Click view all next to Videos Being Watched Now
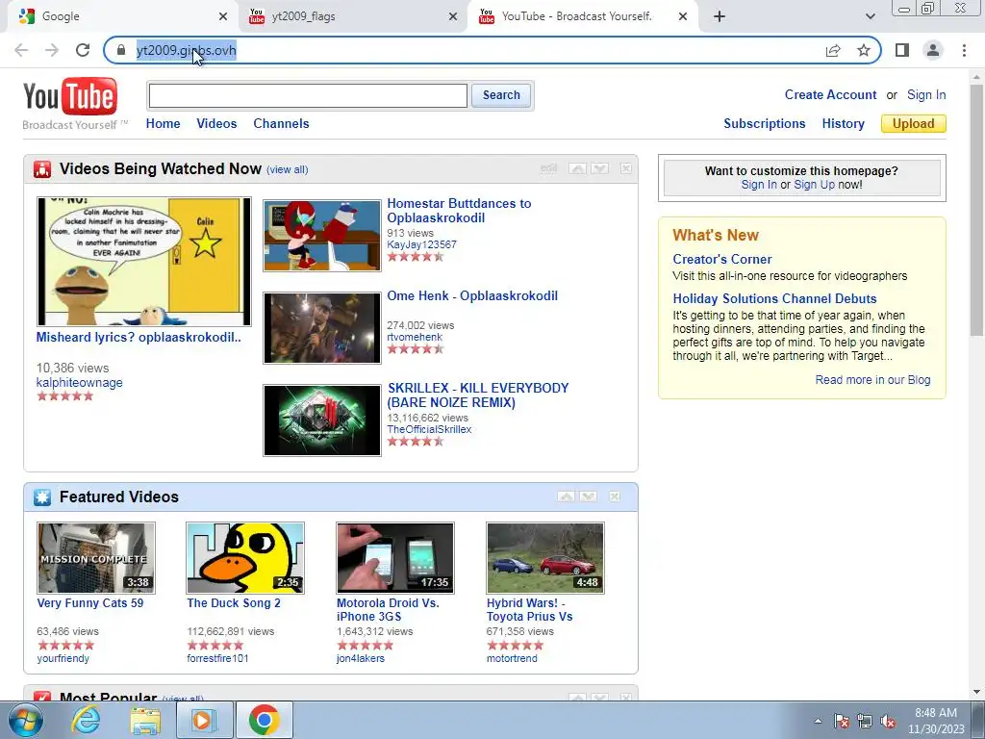Screen dimensions: 985x739 [x=287, y=169]
